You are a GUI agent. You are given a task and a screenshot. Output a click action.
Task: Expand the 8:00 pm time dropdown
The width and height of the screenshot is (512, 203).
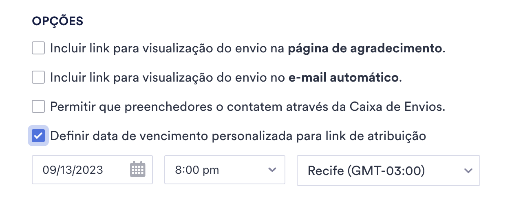224,170
